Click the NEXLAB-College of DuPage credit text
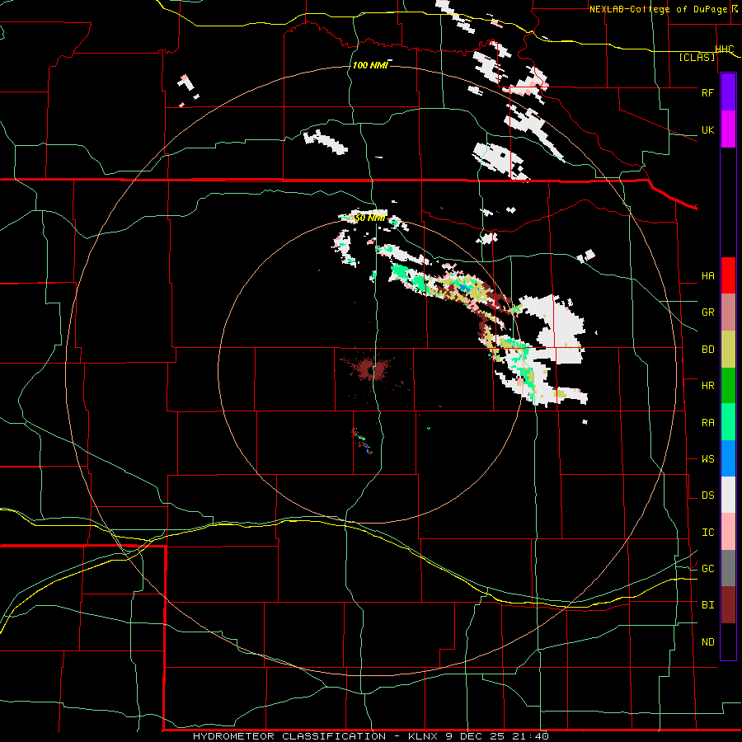This screenshot has height=742, width=742. [660, 9]
